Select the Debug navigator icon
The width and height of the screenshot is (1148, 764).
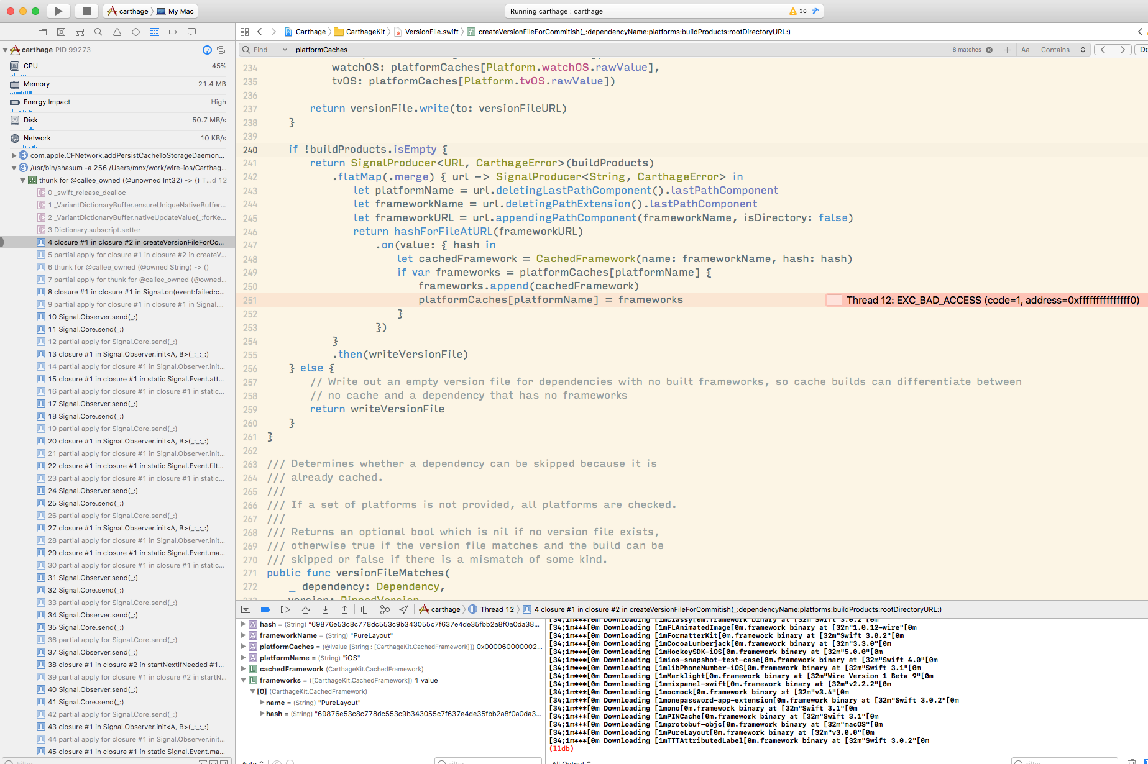coord(154,32)
